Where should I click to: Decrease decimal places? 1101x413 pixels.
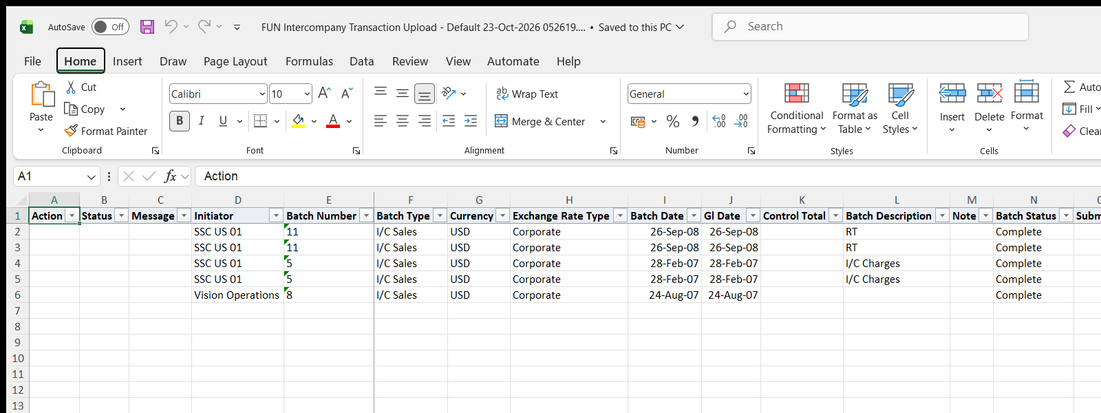click(741, 122)
